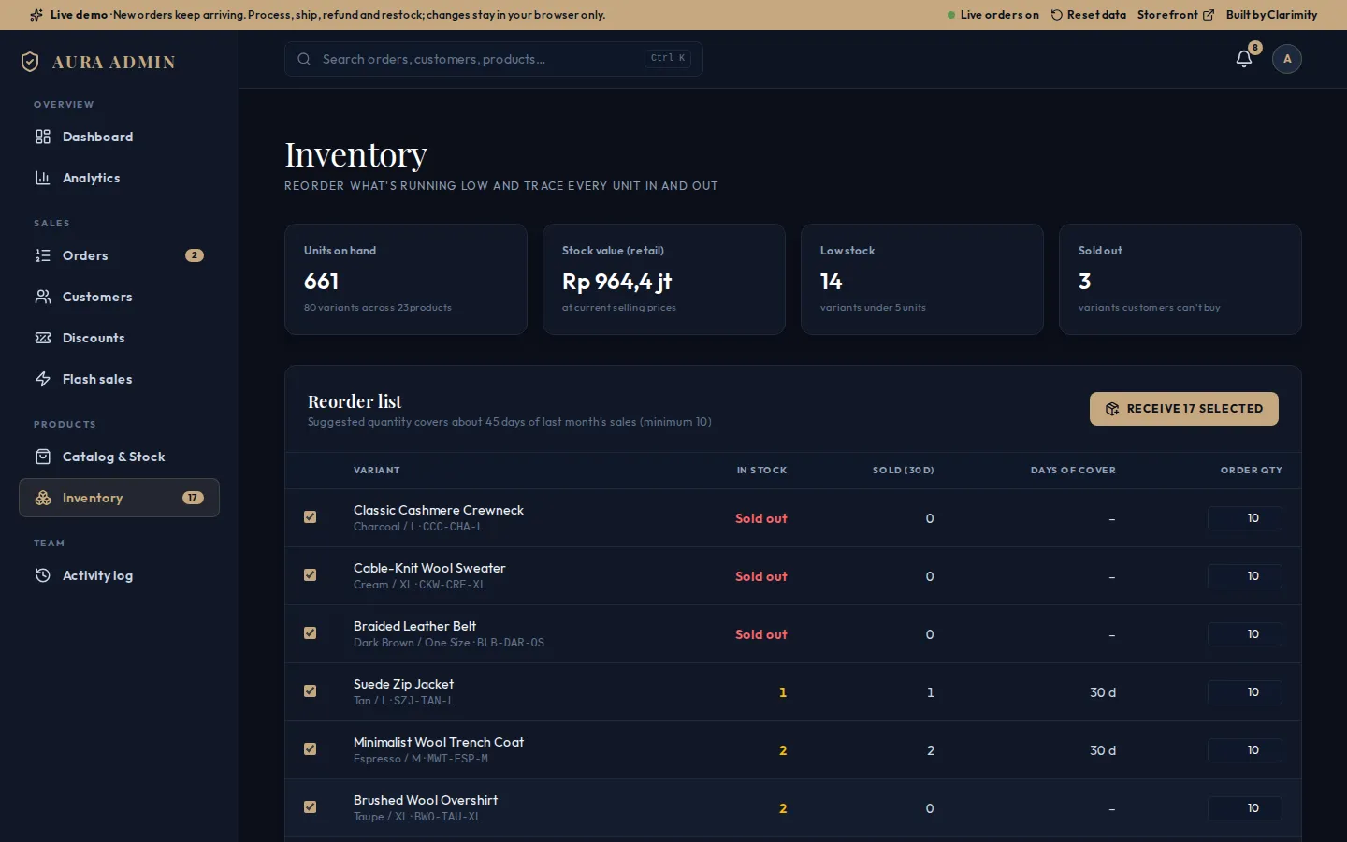
Task: Click the Analytics bar chart icon
Action: tap(43, 178)
